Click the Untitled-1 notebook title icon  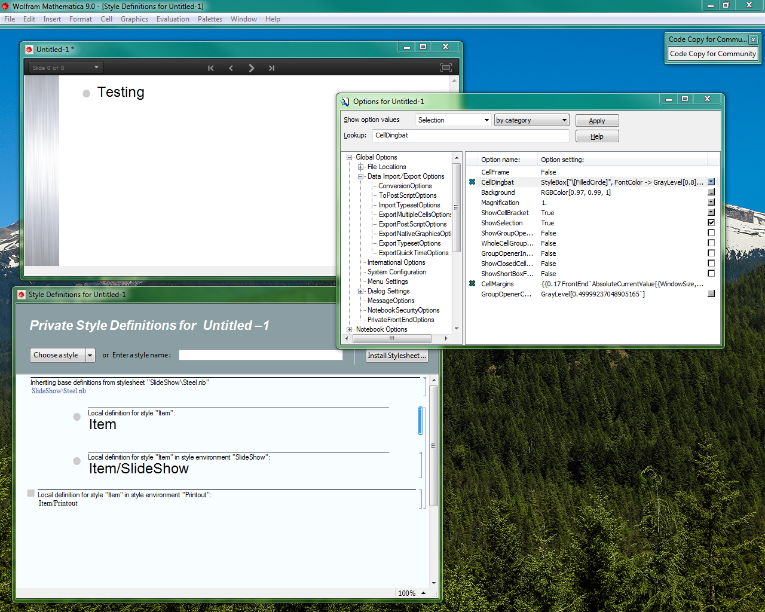pyautogui.click(x=29, y=50)
